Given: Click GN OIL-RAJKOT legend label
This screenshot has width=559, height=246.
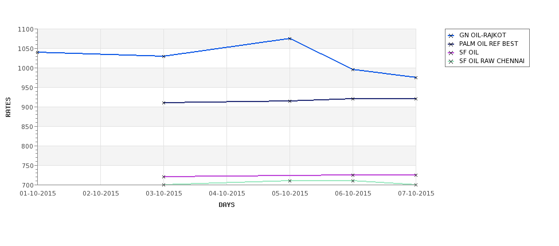Looking at the screenshot, I should pyautogui.click(x=482, y=36).
